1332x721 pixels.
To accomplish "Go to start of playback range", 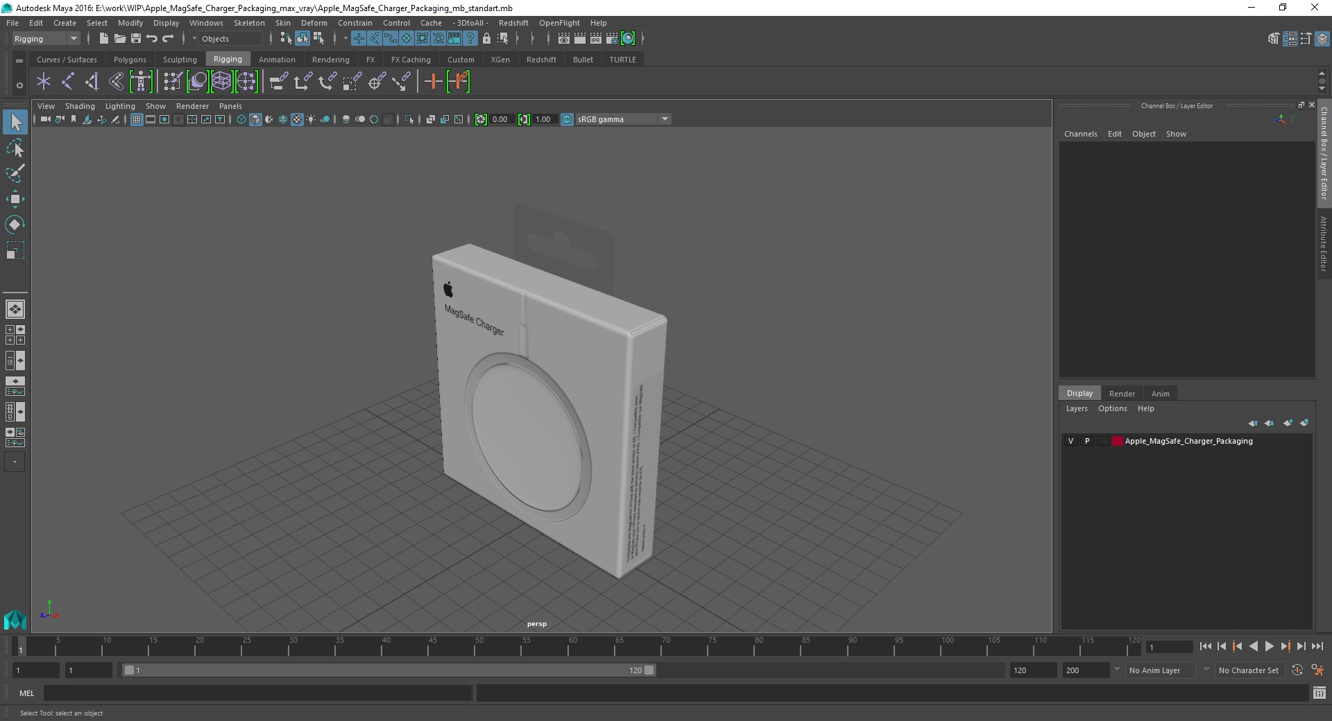I will click(x=1205, y=646).
